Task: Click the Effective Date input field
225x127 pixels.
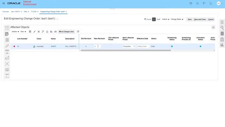Action: [143, 46]
